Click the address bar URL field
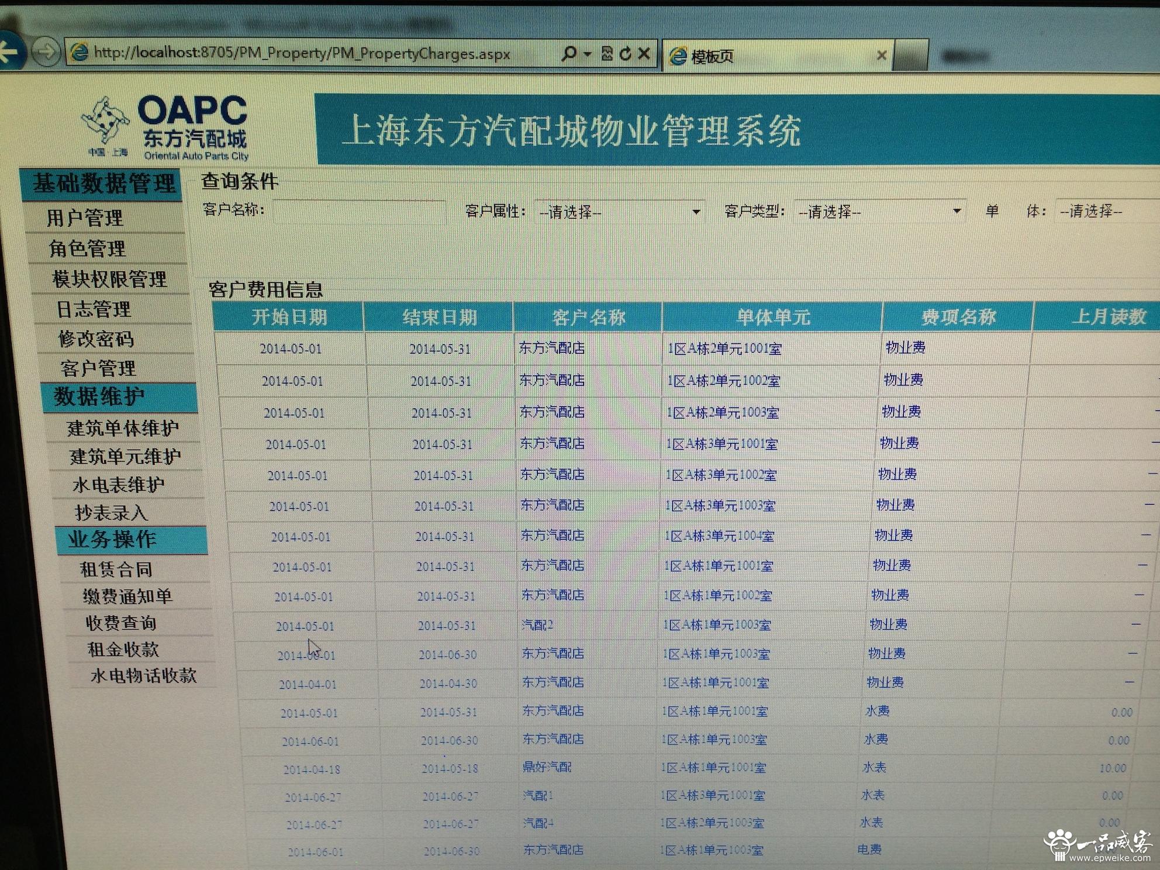The height and width of the screenshot is (870, 1160). coord(310,53)
